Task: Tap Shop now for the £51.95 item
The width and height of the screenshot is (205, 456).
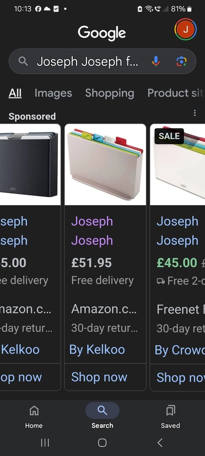Action: (99, 377)
